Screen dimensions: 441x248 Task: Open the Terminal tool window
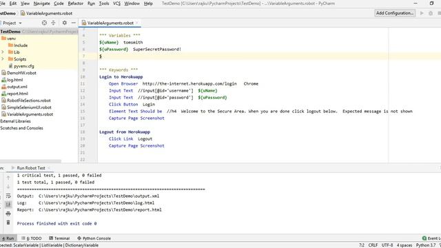pyautogui.click(x=59, y=238)
